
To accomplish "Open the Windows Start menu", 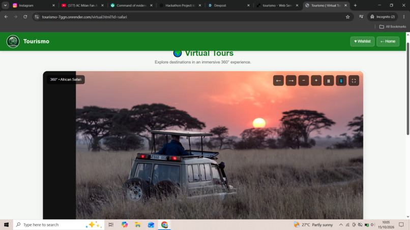I will 6,224.
